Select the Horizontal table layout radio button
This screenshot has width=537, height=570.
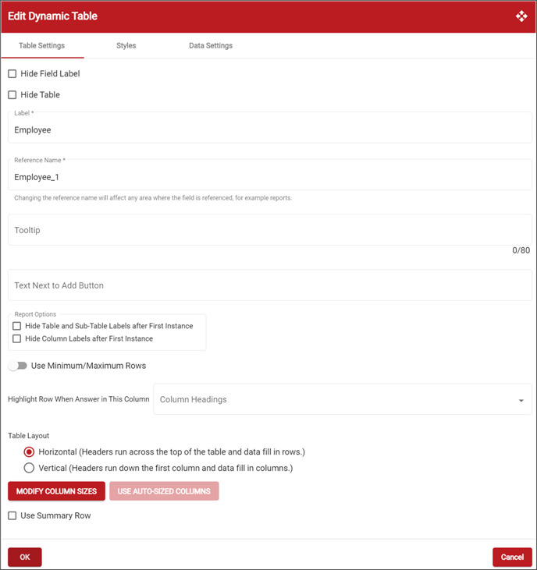[30, 452]
